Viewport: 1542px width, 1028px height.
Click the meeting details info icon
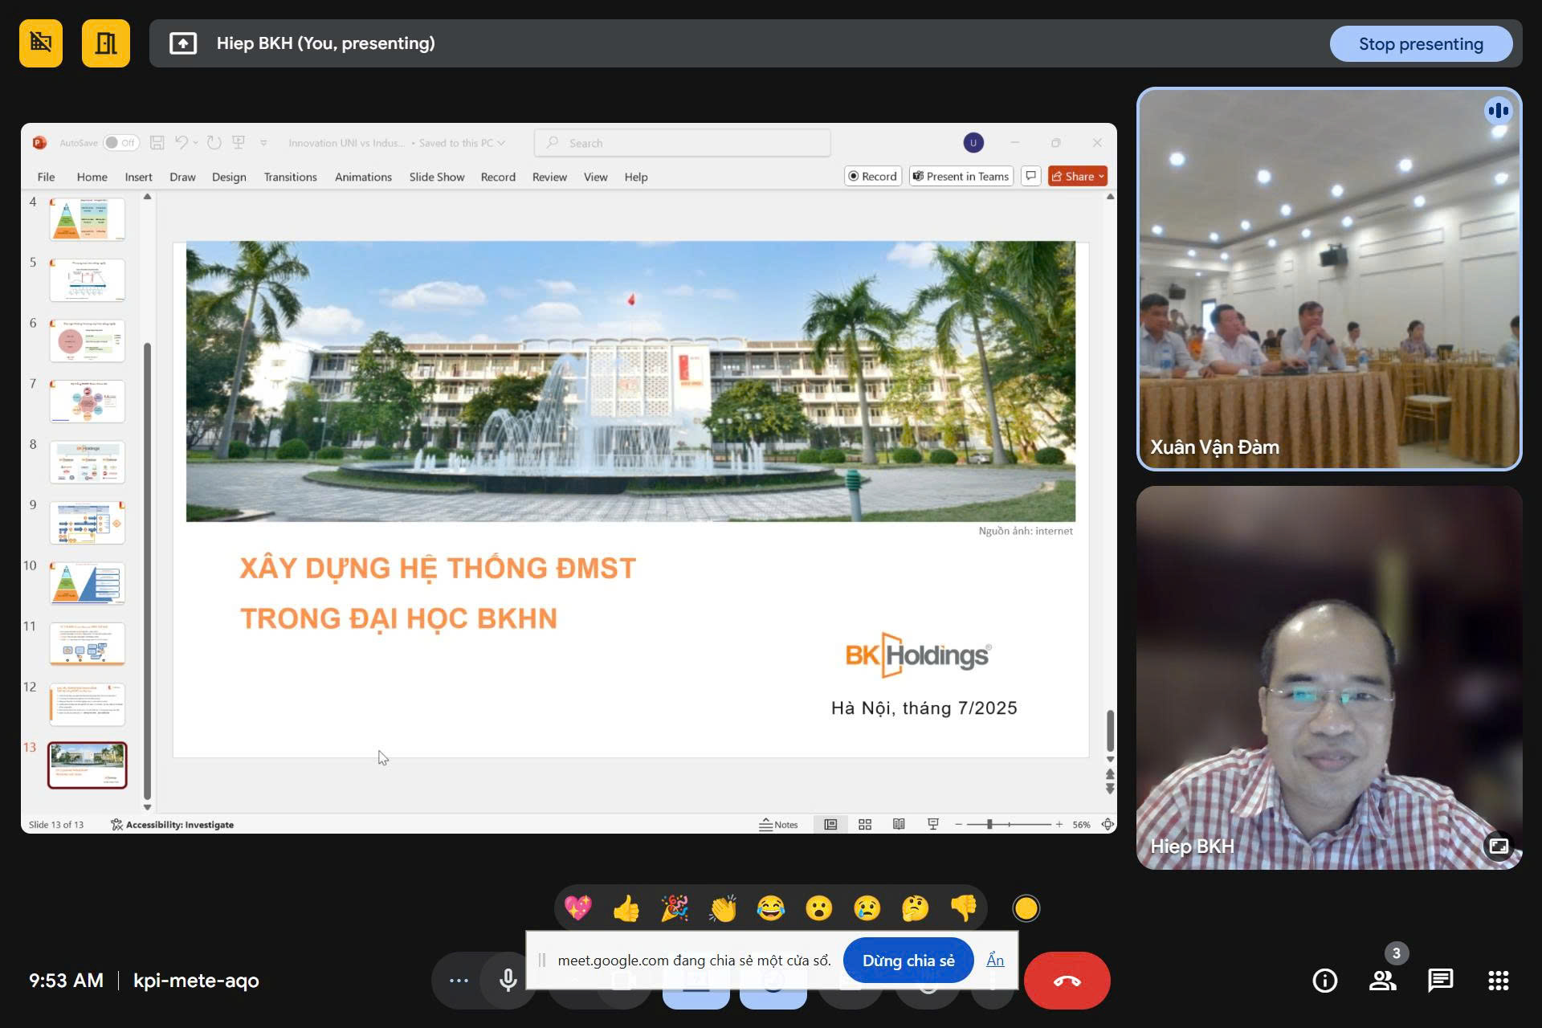1324,981
